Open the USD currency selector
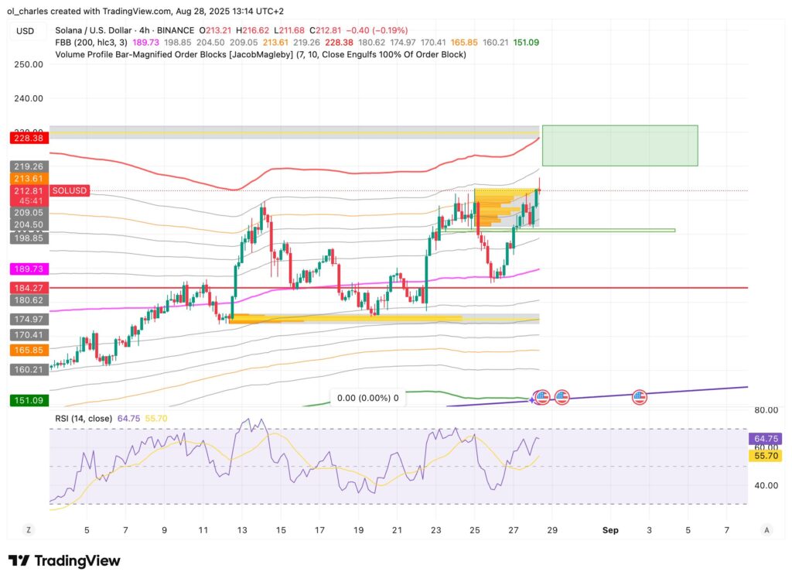 pyautogui.click(x=26, y=32)
